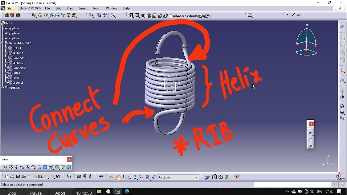This screenshot has height=195, width=347.
Task: Click the What's This help icon
Action: (x=58, y=177)
